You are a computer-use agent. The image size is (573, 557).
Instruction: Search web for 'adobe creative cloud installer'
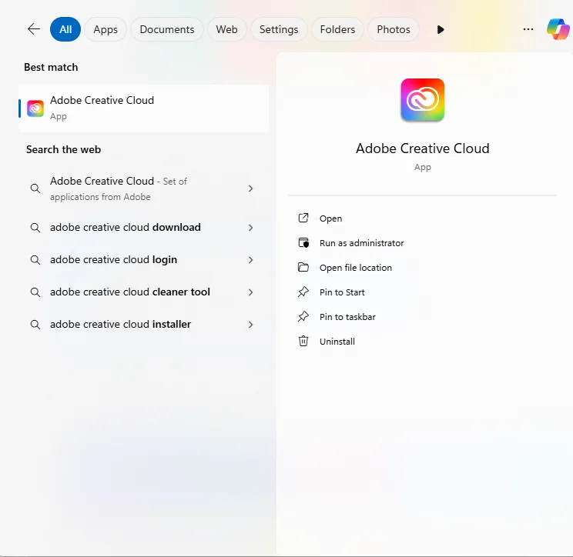(x=120, y=325)
